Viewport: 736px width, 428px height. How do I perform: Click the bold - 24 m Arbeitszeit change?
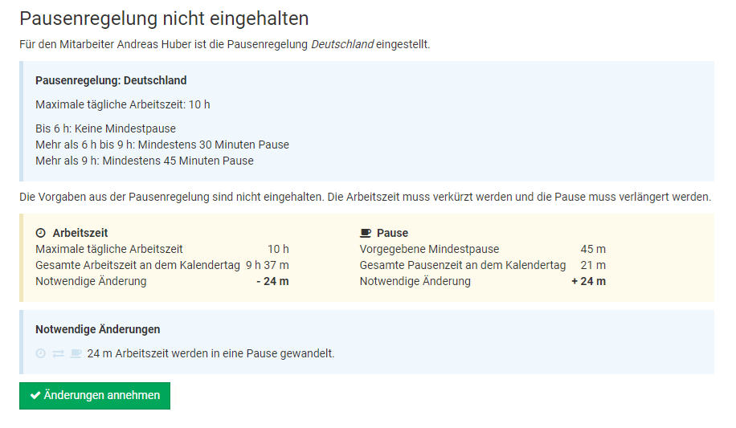click(x=272, y=281)
